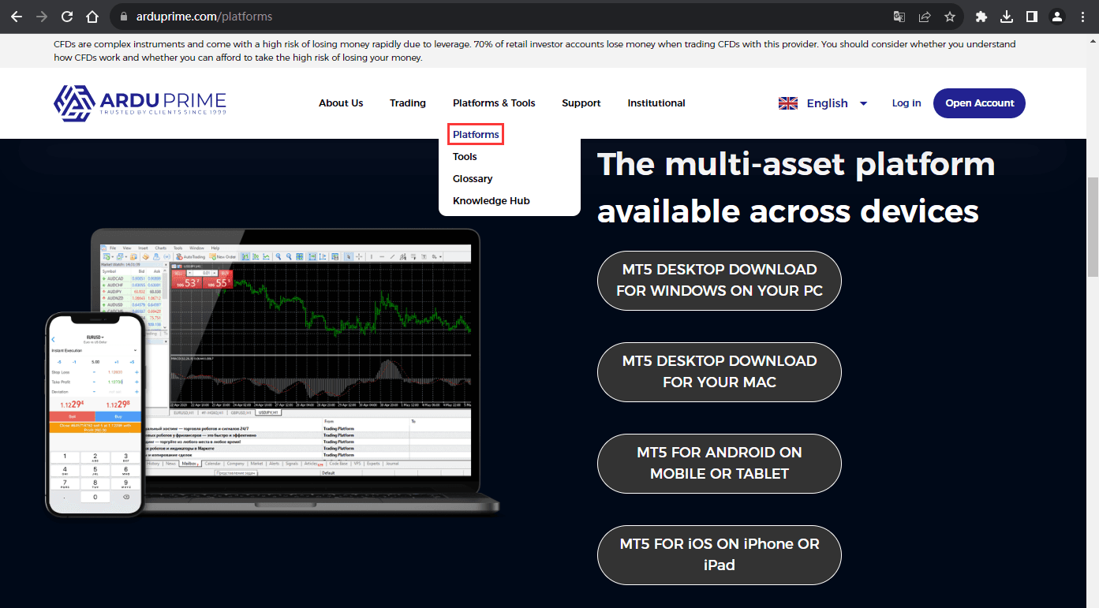Viewport: 1099px width, 608px height.
Task: Expand the English language dropdown arrow
Action: [863, 103]
